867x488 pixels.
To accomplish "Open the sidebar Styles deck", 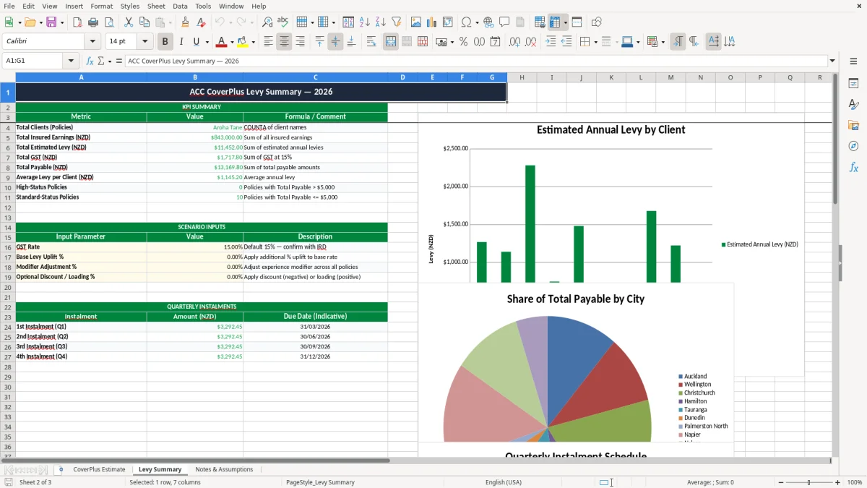I will 853,105.
